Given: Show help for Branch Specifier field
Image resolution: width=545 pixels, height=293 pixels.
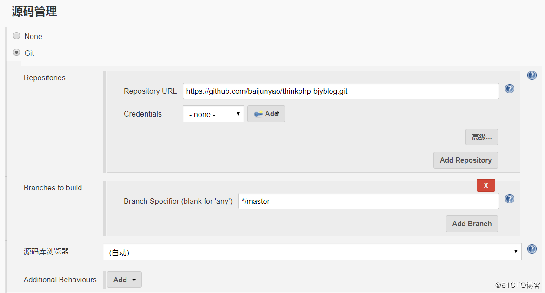Looking at the screenshot, I should pyautogui.click(x=510, y=199).
